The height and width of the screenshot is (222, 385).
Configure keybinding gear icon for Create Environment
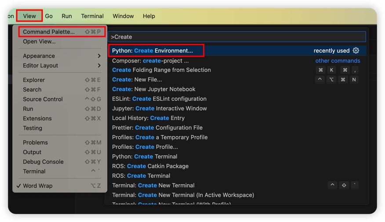(x=356, y=50)
